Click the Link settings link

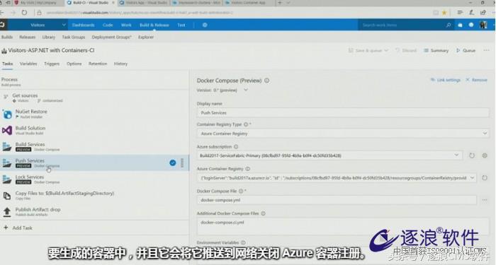pos(445,80)
